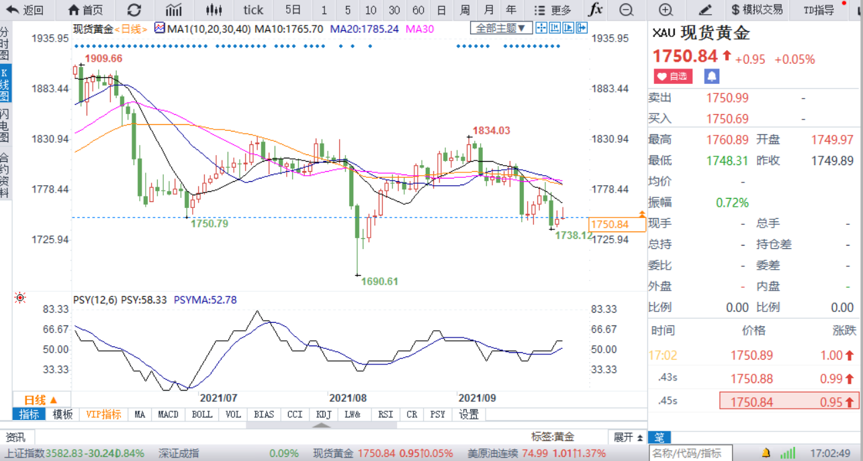Image resolution: width=863 pixels, height=461 pixels.
Task: Zoom in the chart with the magnifier plus icon
Action: (x=665, y=10)
